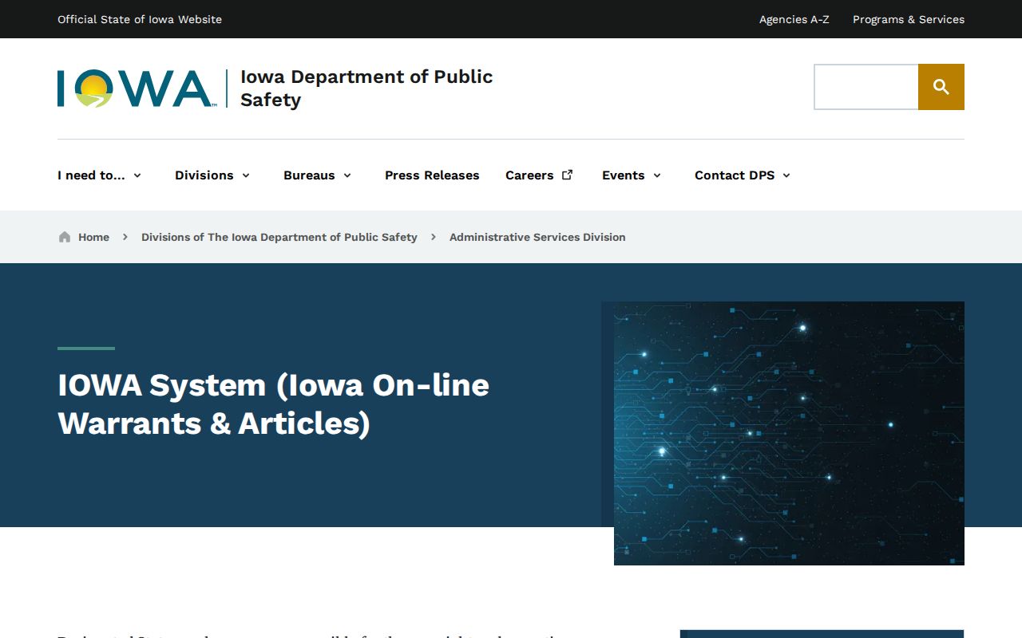Open the Careers menu link

coord(539,175)
